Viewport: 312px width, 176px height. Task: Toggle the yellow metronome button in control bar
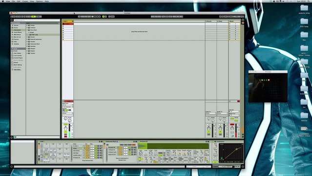(x=33, y=17)
